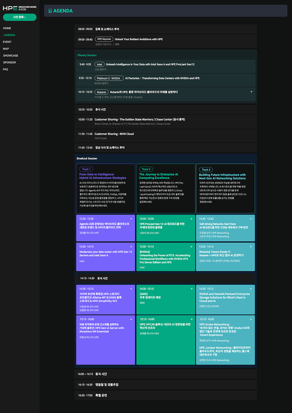Select the AGENDA menu item
Viewport: 292px width, 413px height.
coord(9,35)
